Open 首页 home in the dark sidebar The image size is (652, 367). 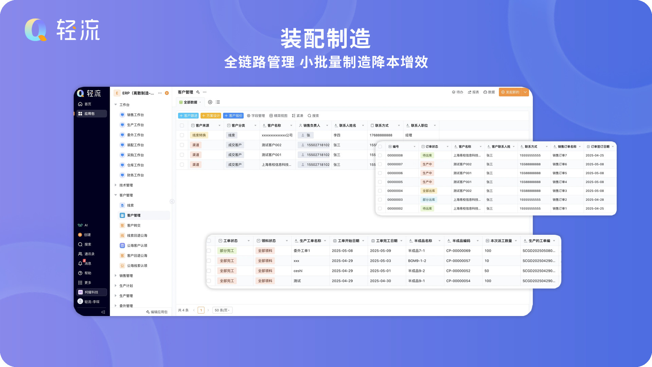pos(85,104)
